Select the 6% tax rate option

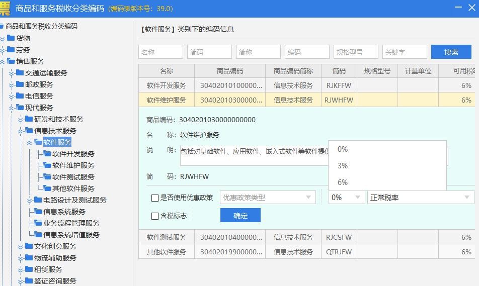[x=343, y=182]
